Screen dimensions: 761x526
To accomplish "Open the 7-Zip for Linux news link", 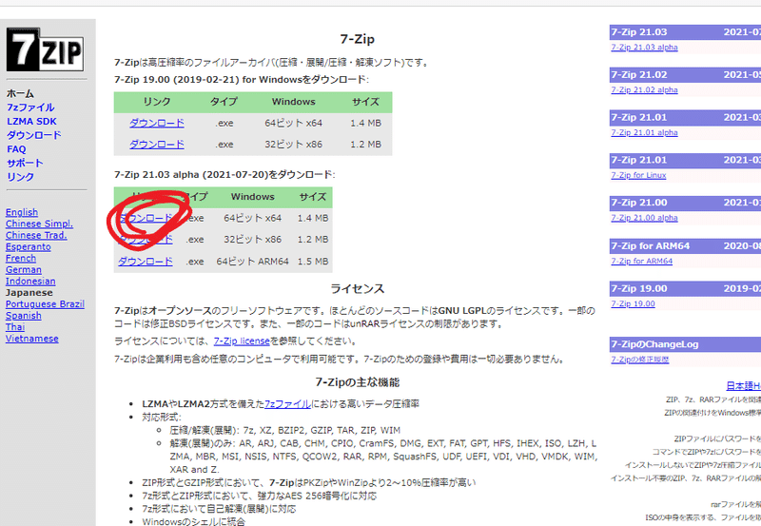I will 638,175.
